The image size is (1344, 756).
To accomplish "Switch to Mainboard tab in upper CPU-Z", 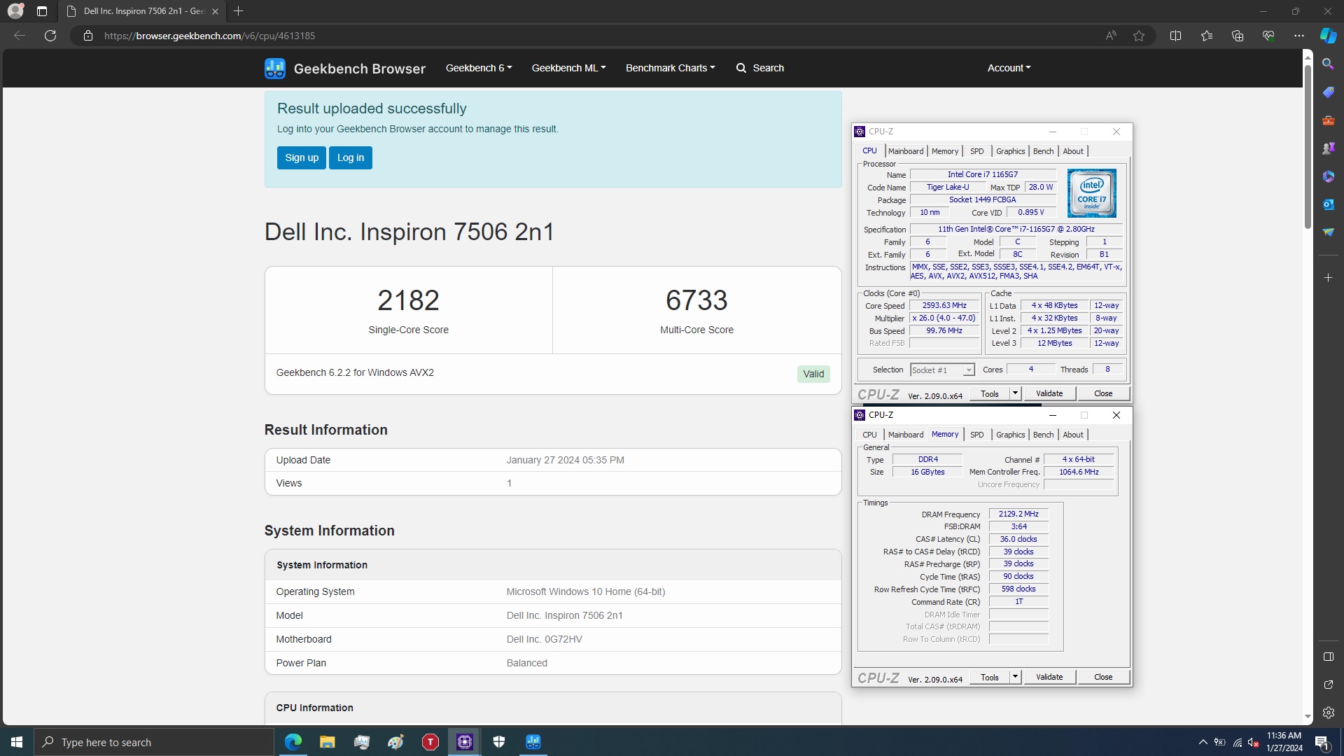I will (x=906, y=151).
